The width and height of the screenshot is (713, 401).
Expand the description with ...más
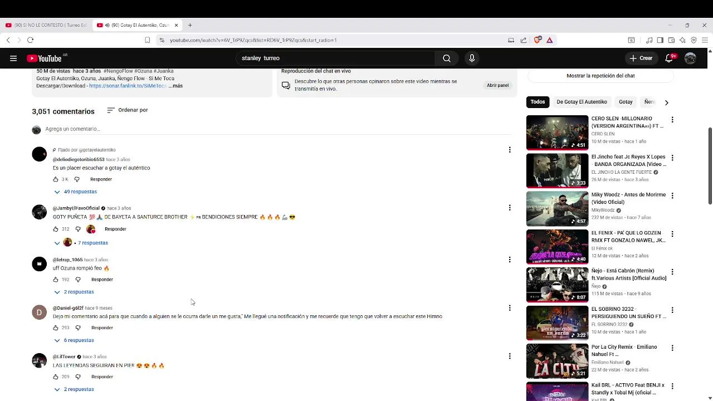point(175,86)
